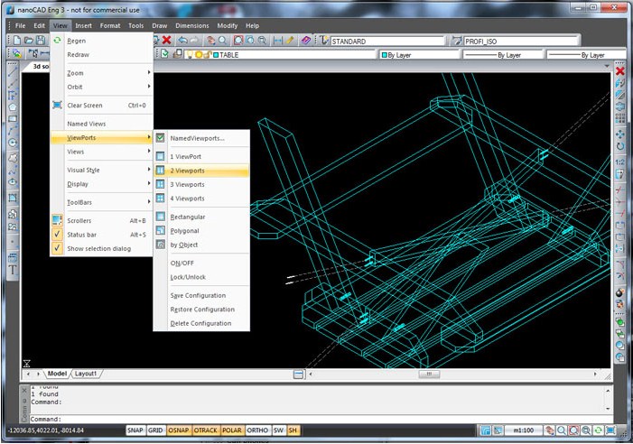The height and width of the screenshot is (444, 633).
Task: Select the Move arrows tool in right toolbar
Action: point(620,134)
